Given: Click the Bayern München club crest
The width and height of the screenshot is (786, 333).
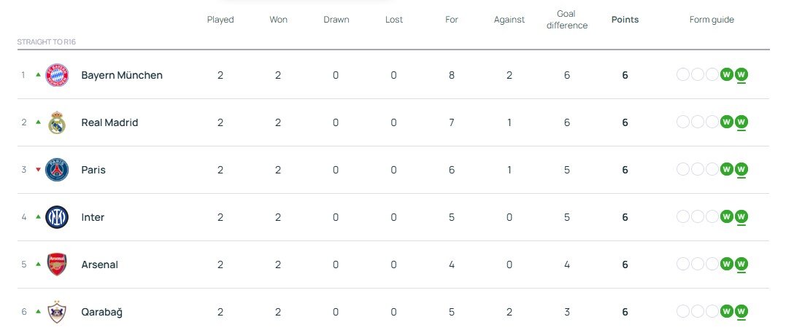Looking at the screenshot, I should tap(57, 75).
